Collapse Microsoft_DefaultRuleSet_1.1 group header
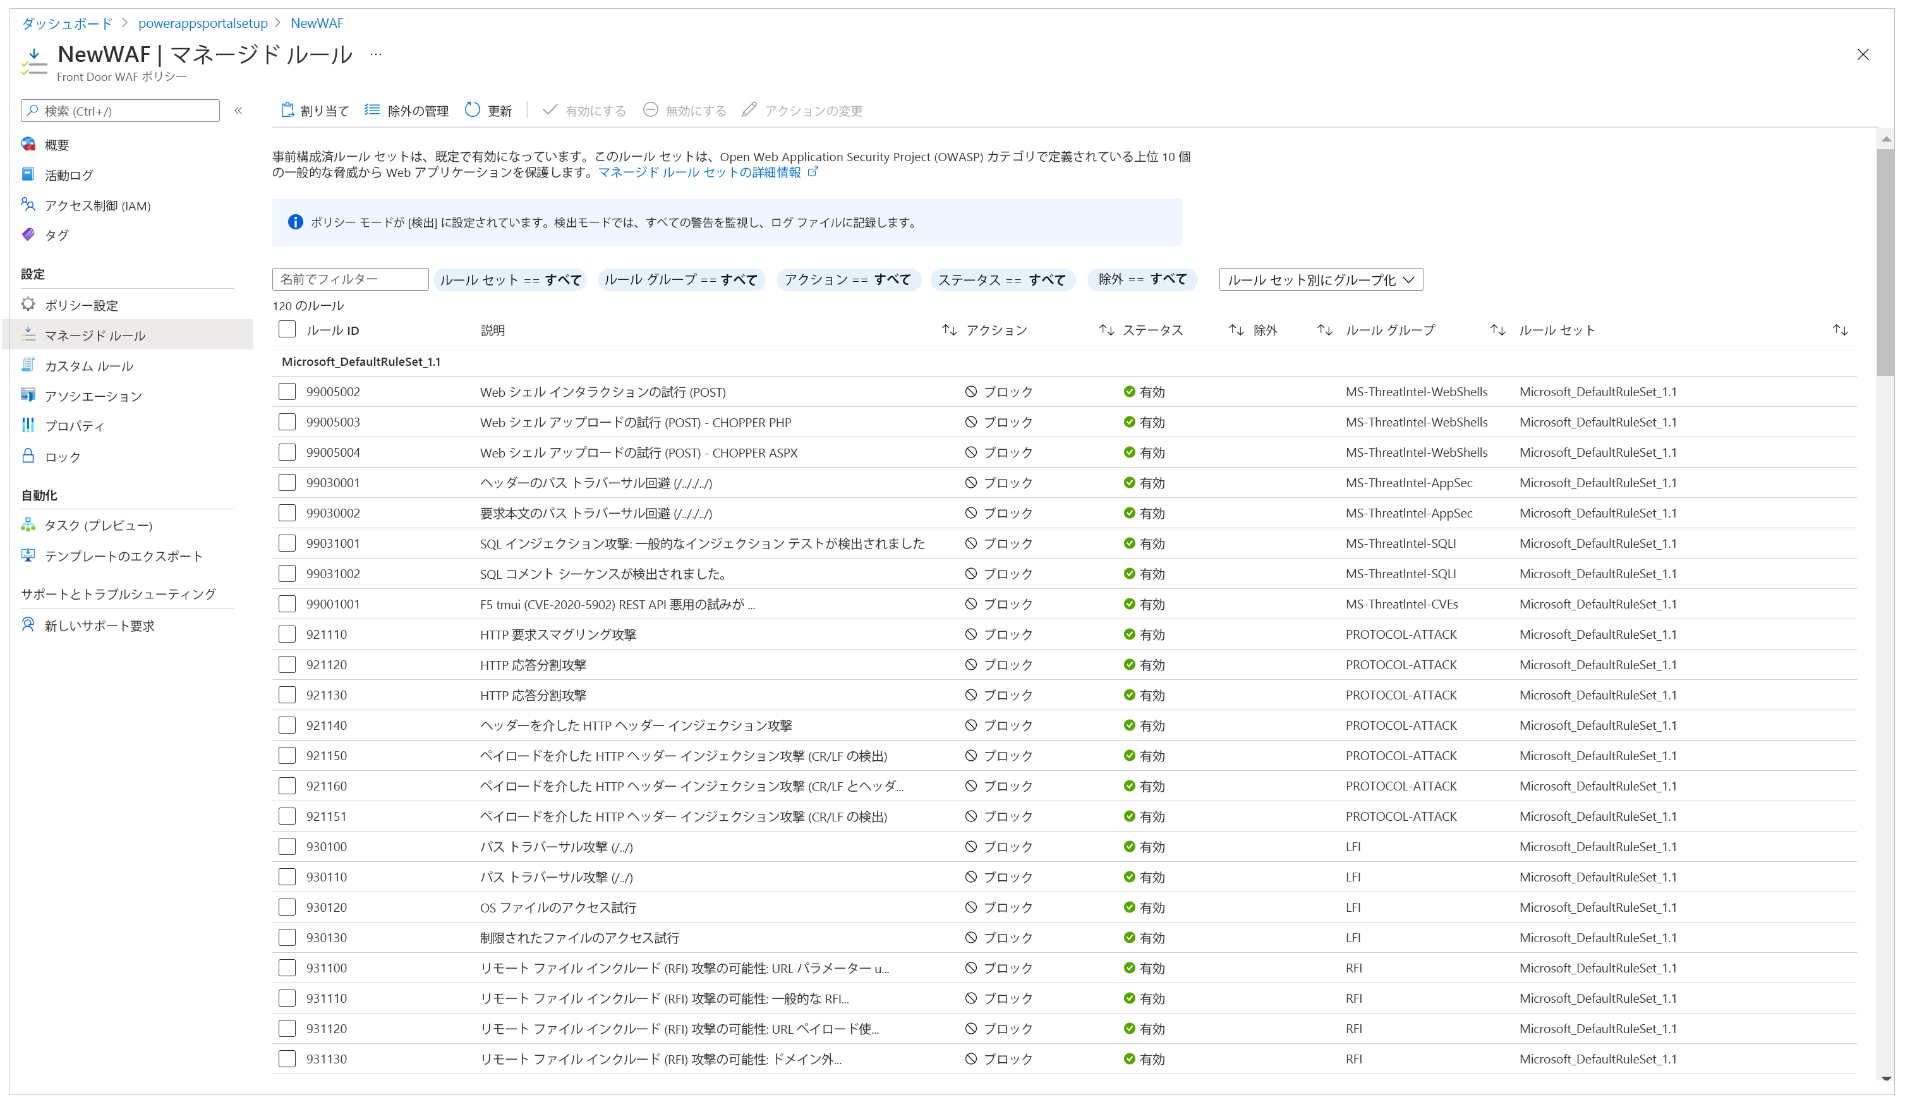This screenshot has height=1114, width=1910. point(361,361)
